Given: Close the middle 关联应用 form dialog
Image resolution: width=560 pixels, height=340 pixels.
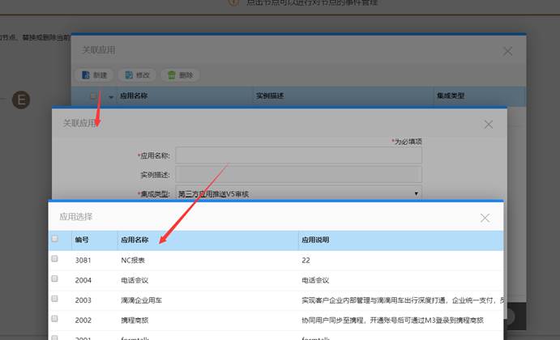Looking at the screenshot, I should point(488,125).
